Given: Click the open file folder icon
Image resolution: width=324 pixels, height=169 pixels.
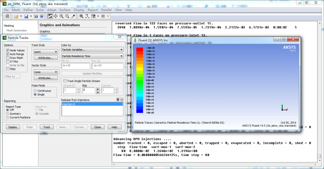Looking at the screenshot, I should click(16, 16).
